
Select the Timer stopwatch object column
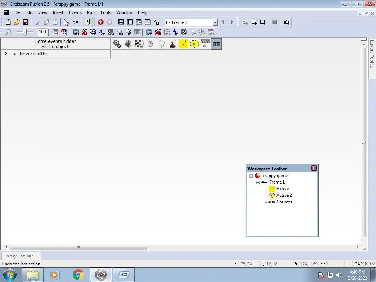[150, 44]
